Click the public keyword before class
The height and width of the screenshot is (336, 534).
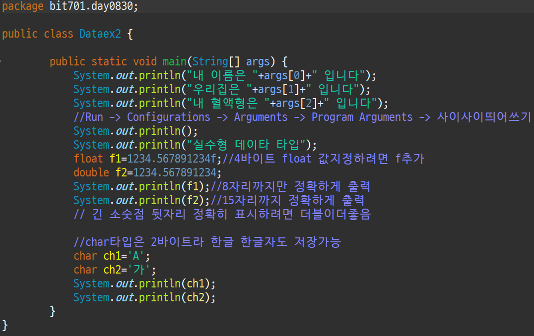click(20, 34)
